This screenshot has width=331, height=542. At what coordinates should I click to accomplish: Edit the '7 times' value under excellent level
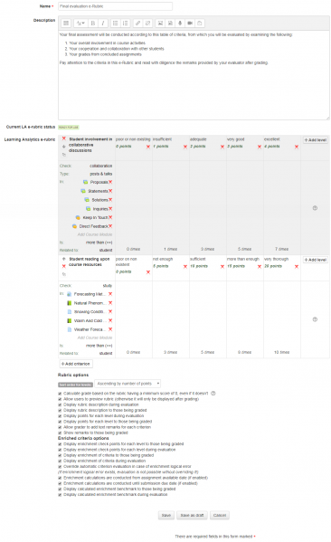(281, 249)
